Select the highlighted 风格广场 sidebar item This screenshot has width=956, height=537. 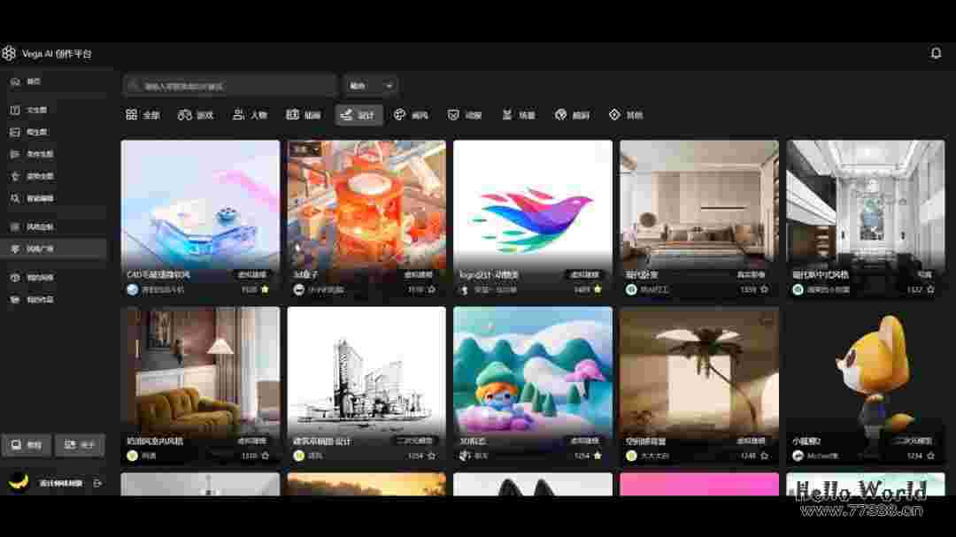pyautogui.click(x=53, y=249)
